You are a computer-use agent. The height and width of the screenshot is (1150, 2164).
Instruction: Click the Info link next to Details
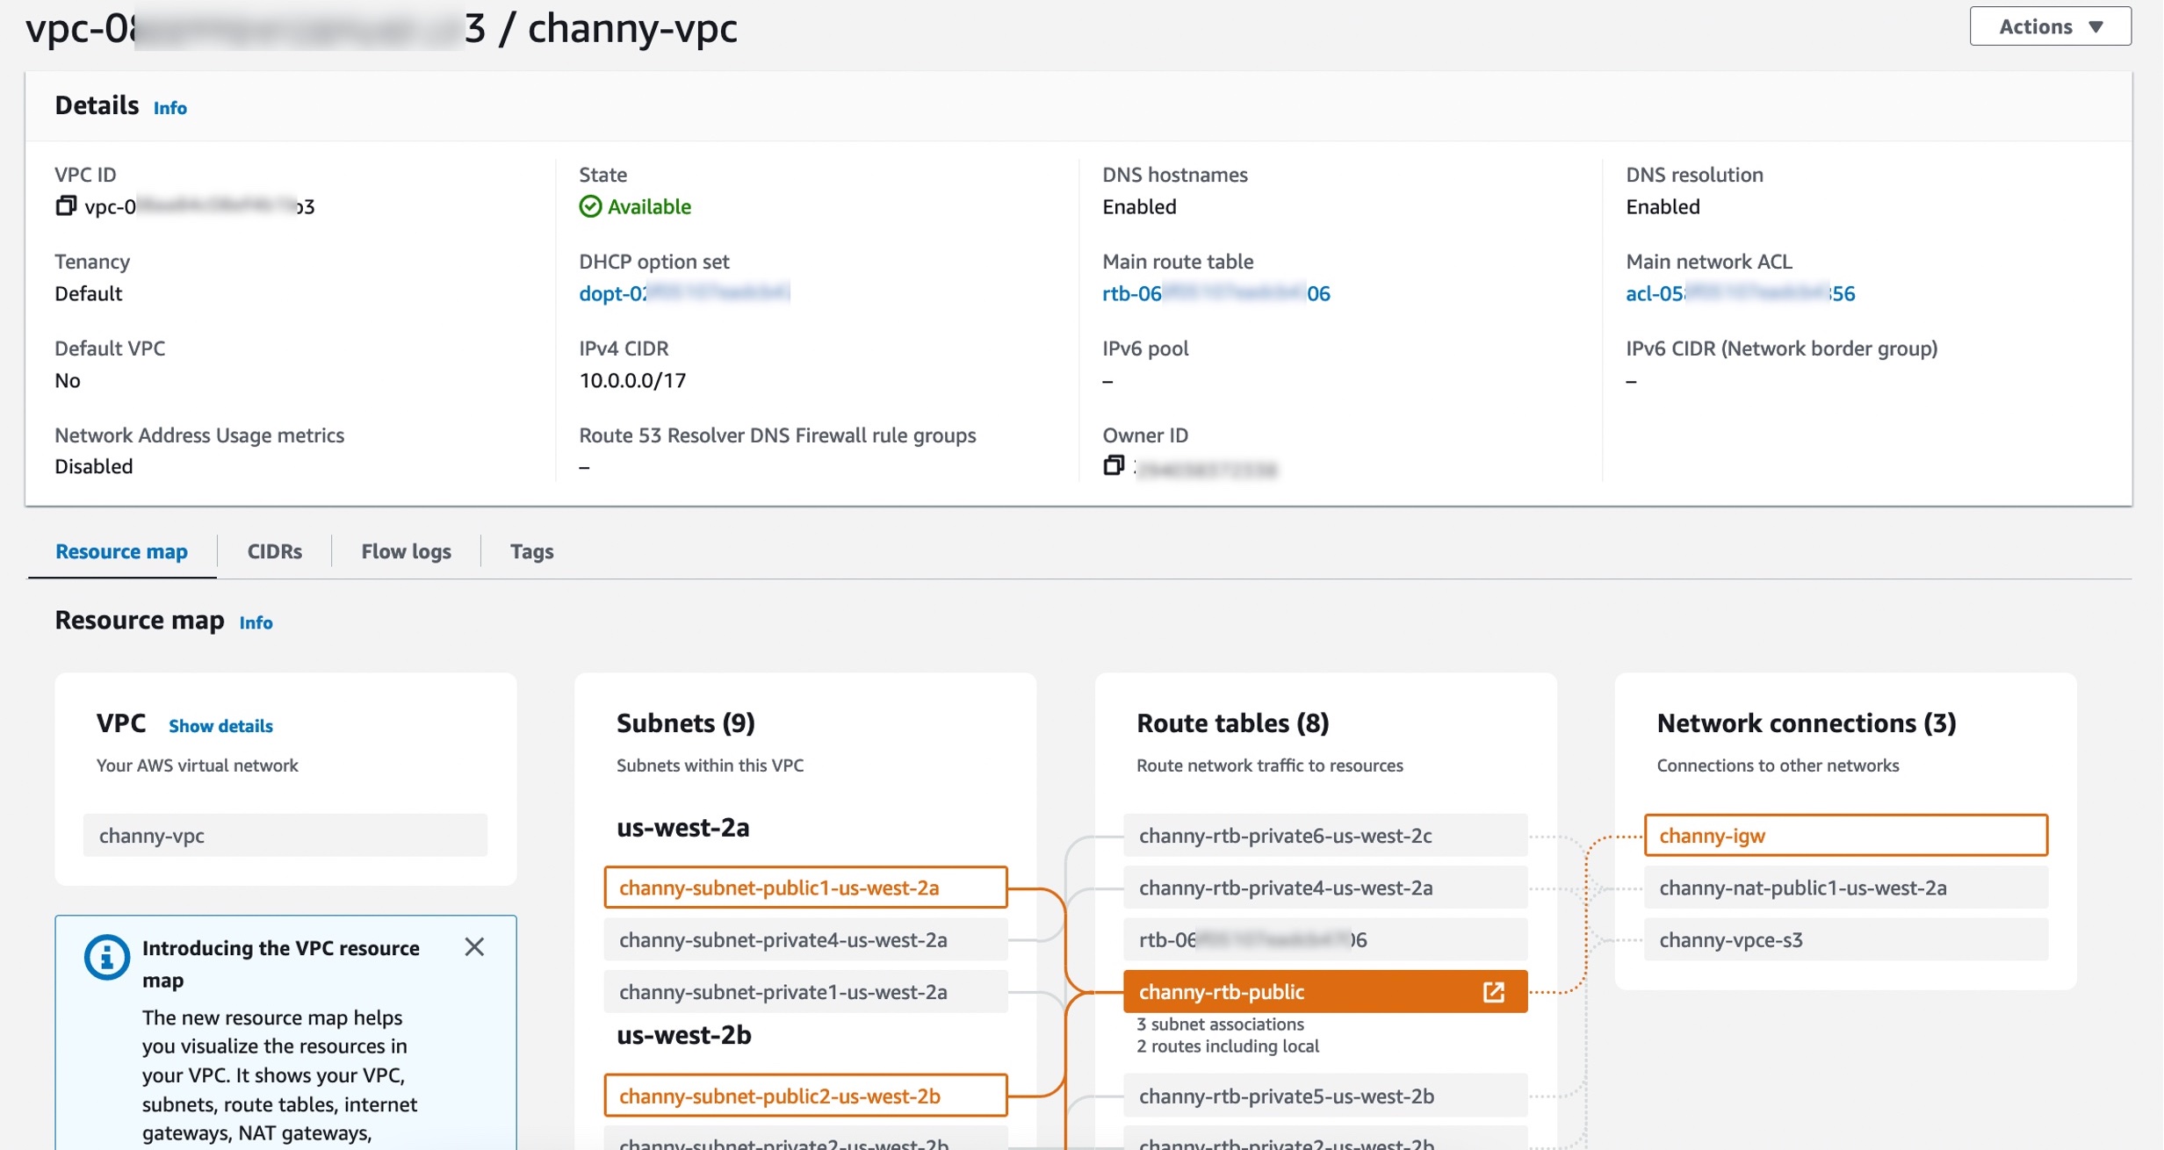click(x=169, y=107)
